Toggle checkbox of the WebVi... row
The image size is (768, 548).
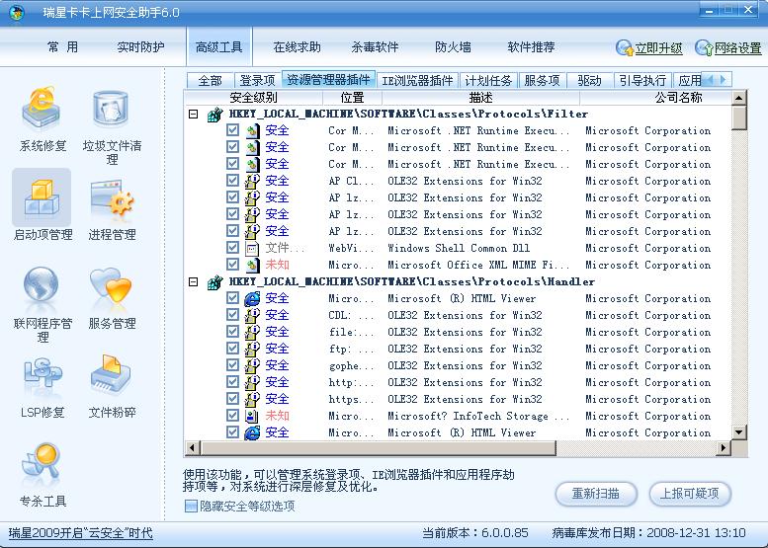[232, 248]
